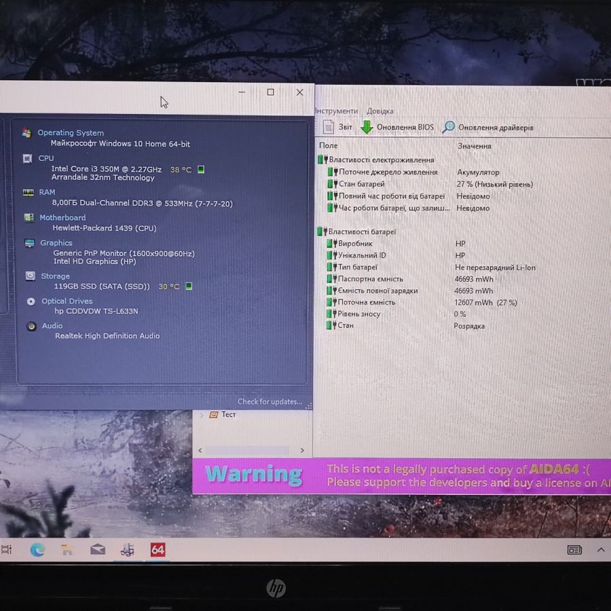Open the Mail app from the taskbar
The height and width of the screenshot is (611, 611).
coord(97,550)
